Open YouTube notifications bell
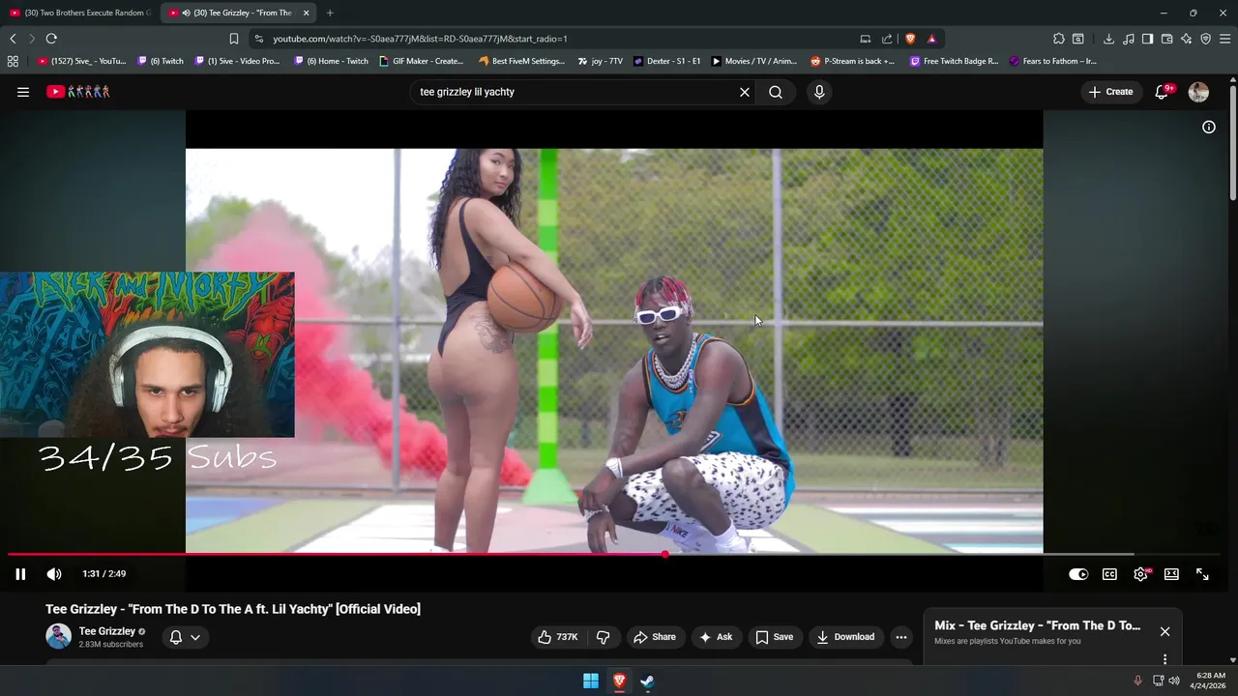 click(1163, 92)
